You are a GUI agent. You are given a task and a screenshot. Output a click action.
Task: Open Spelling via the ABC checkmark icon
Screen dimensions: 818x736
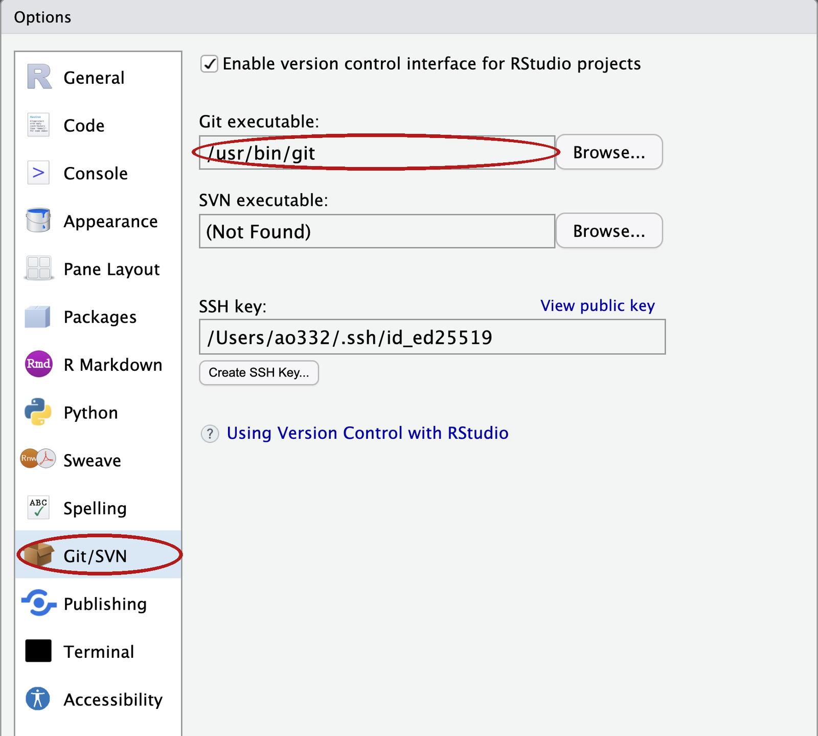point(38,507)
